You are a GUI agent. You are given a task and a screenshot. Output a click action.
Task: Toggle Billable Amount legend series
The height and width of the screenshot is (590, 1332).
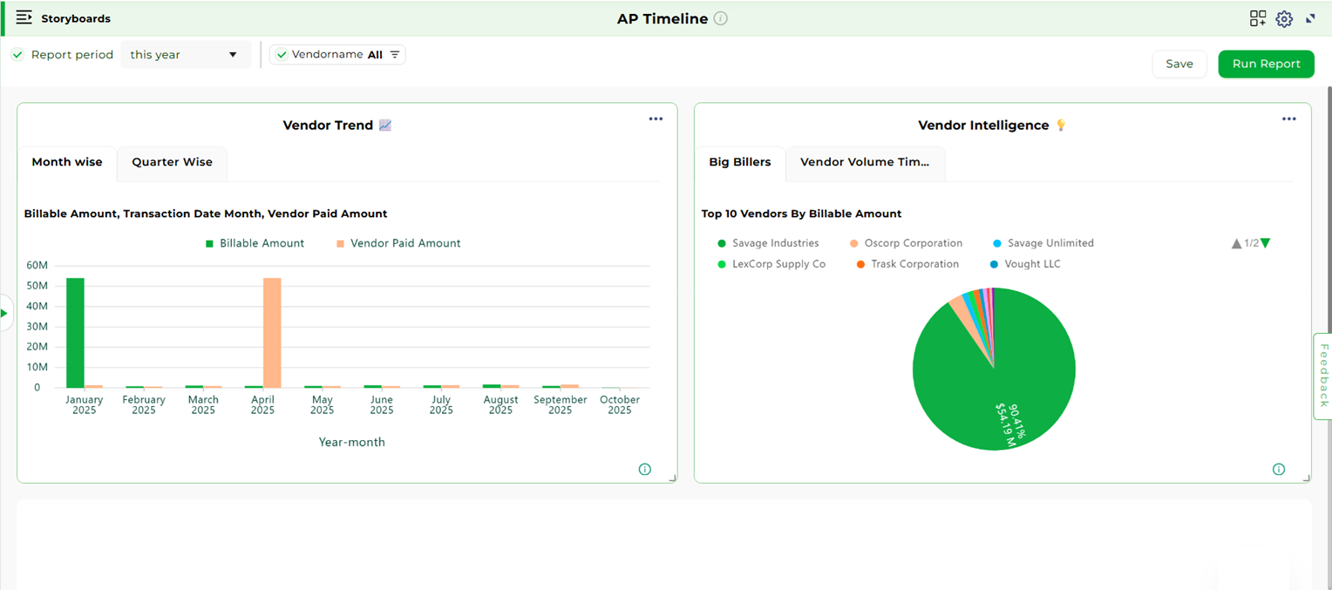point(255,244)
